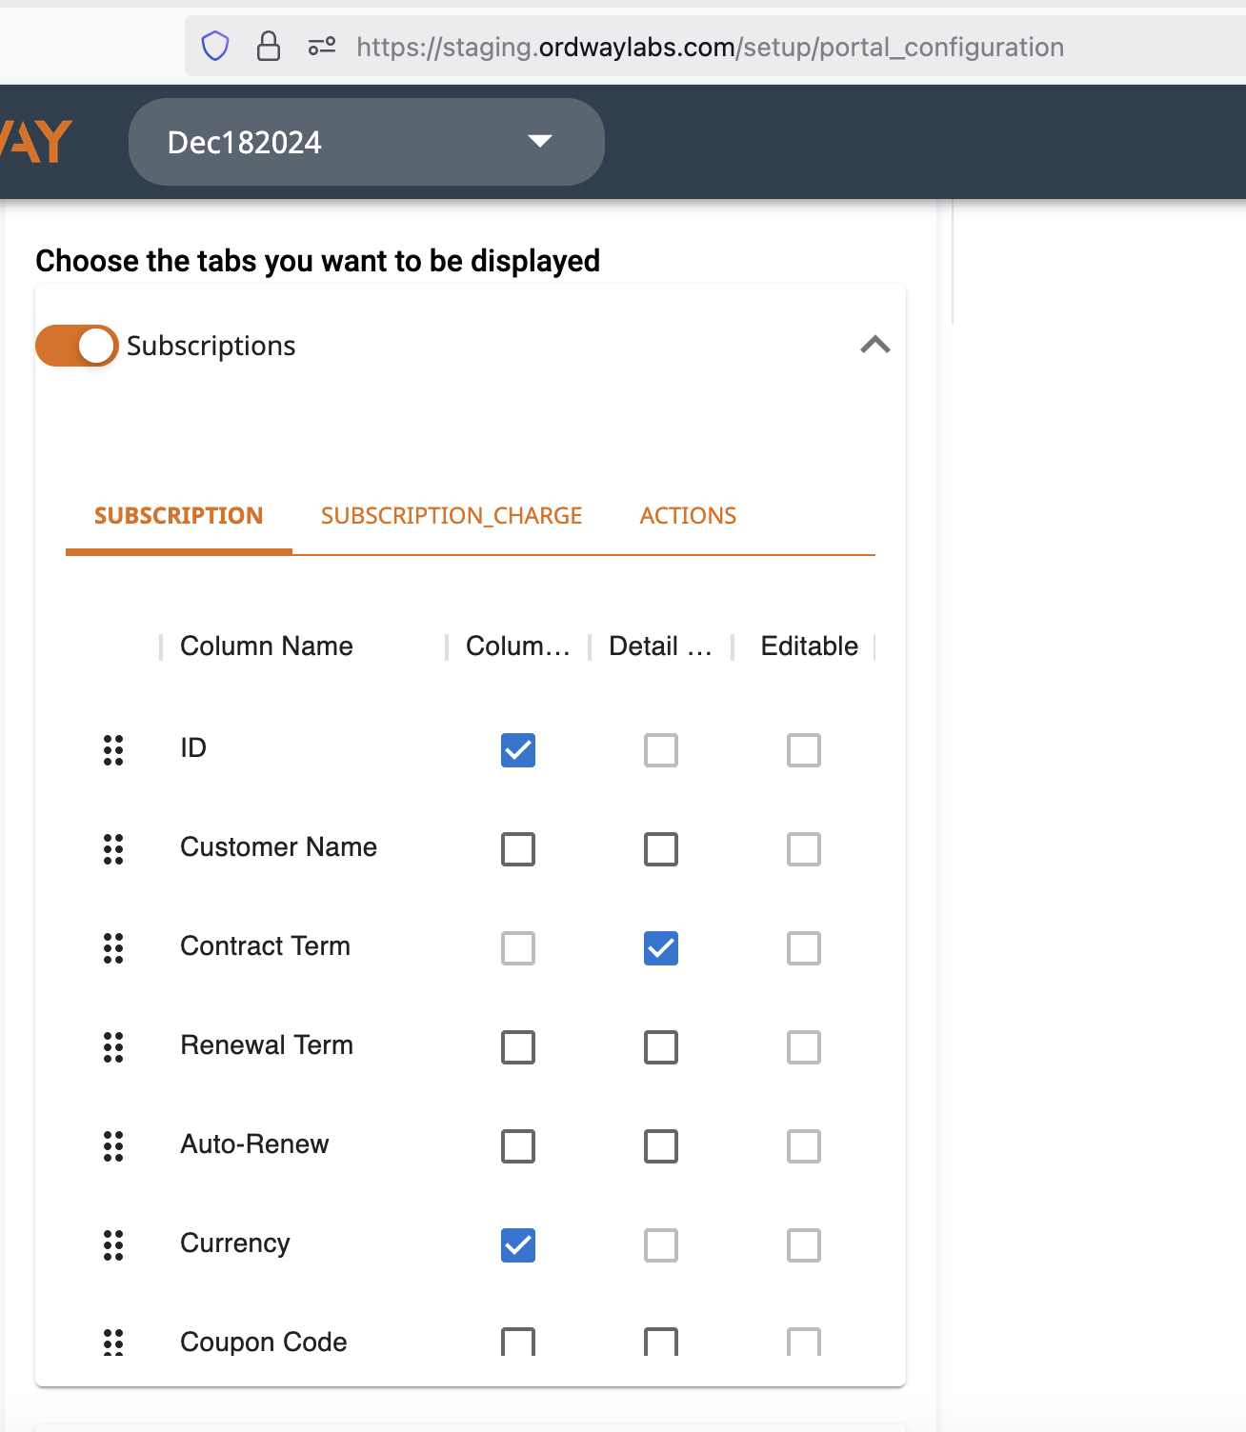
Task: Select the SUBSCRIPTION tab
Action: tap(178, 516)
